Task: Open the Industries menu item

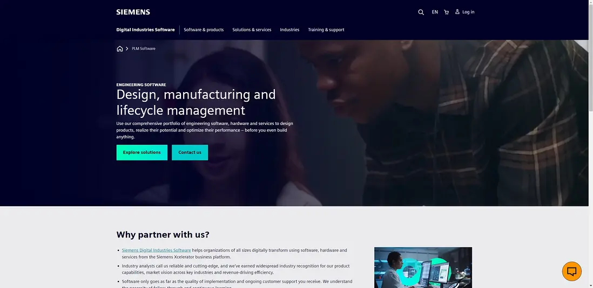Action: (x=289, y=30)
